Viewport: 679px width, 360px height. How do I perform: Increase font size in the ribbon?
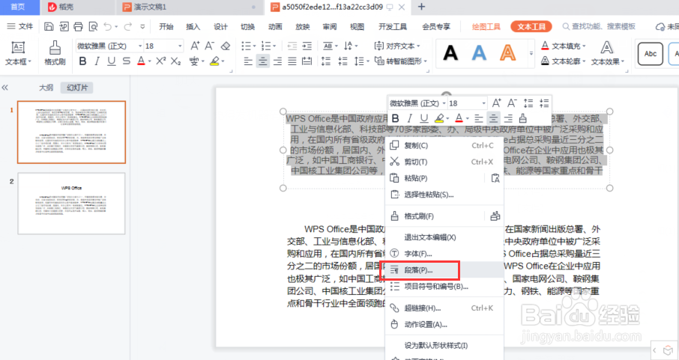point(195,46)
